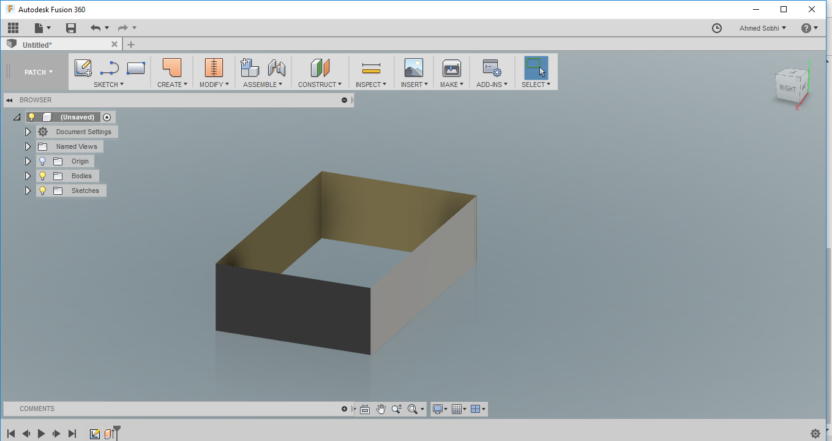Toggle the Sketches folder light bulb
The image size is (832, 441).
pos(42,190)
